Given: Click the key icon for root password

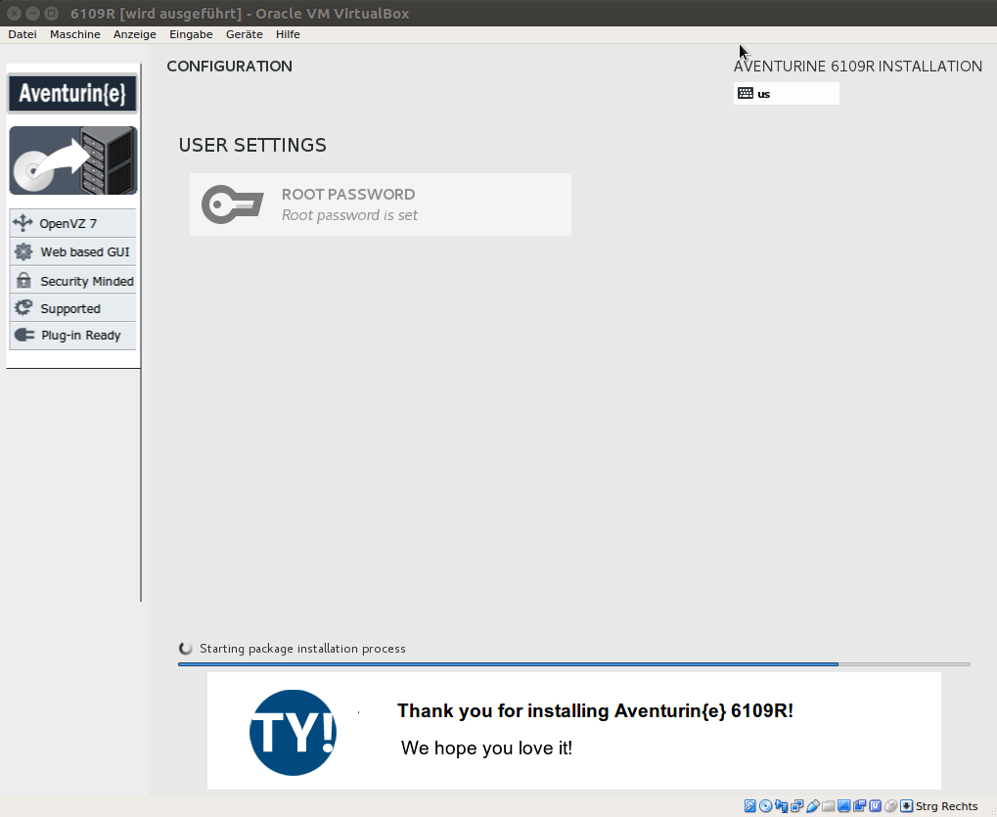Looking at the screenshot, I should click(x=232, y=204).
